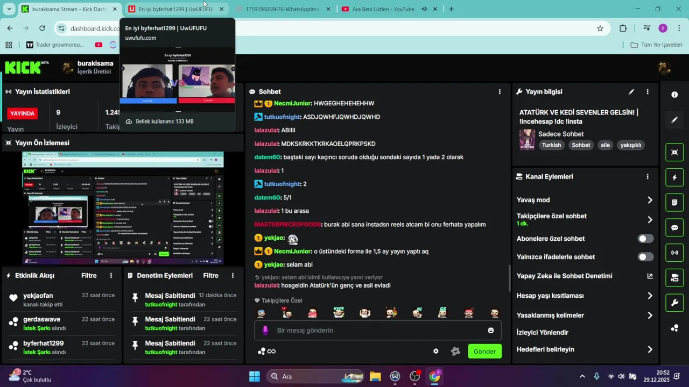Toggle the wrench icon in right sidebar

pyautogui.click(x=674, y=303)
